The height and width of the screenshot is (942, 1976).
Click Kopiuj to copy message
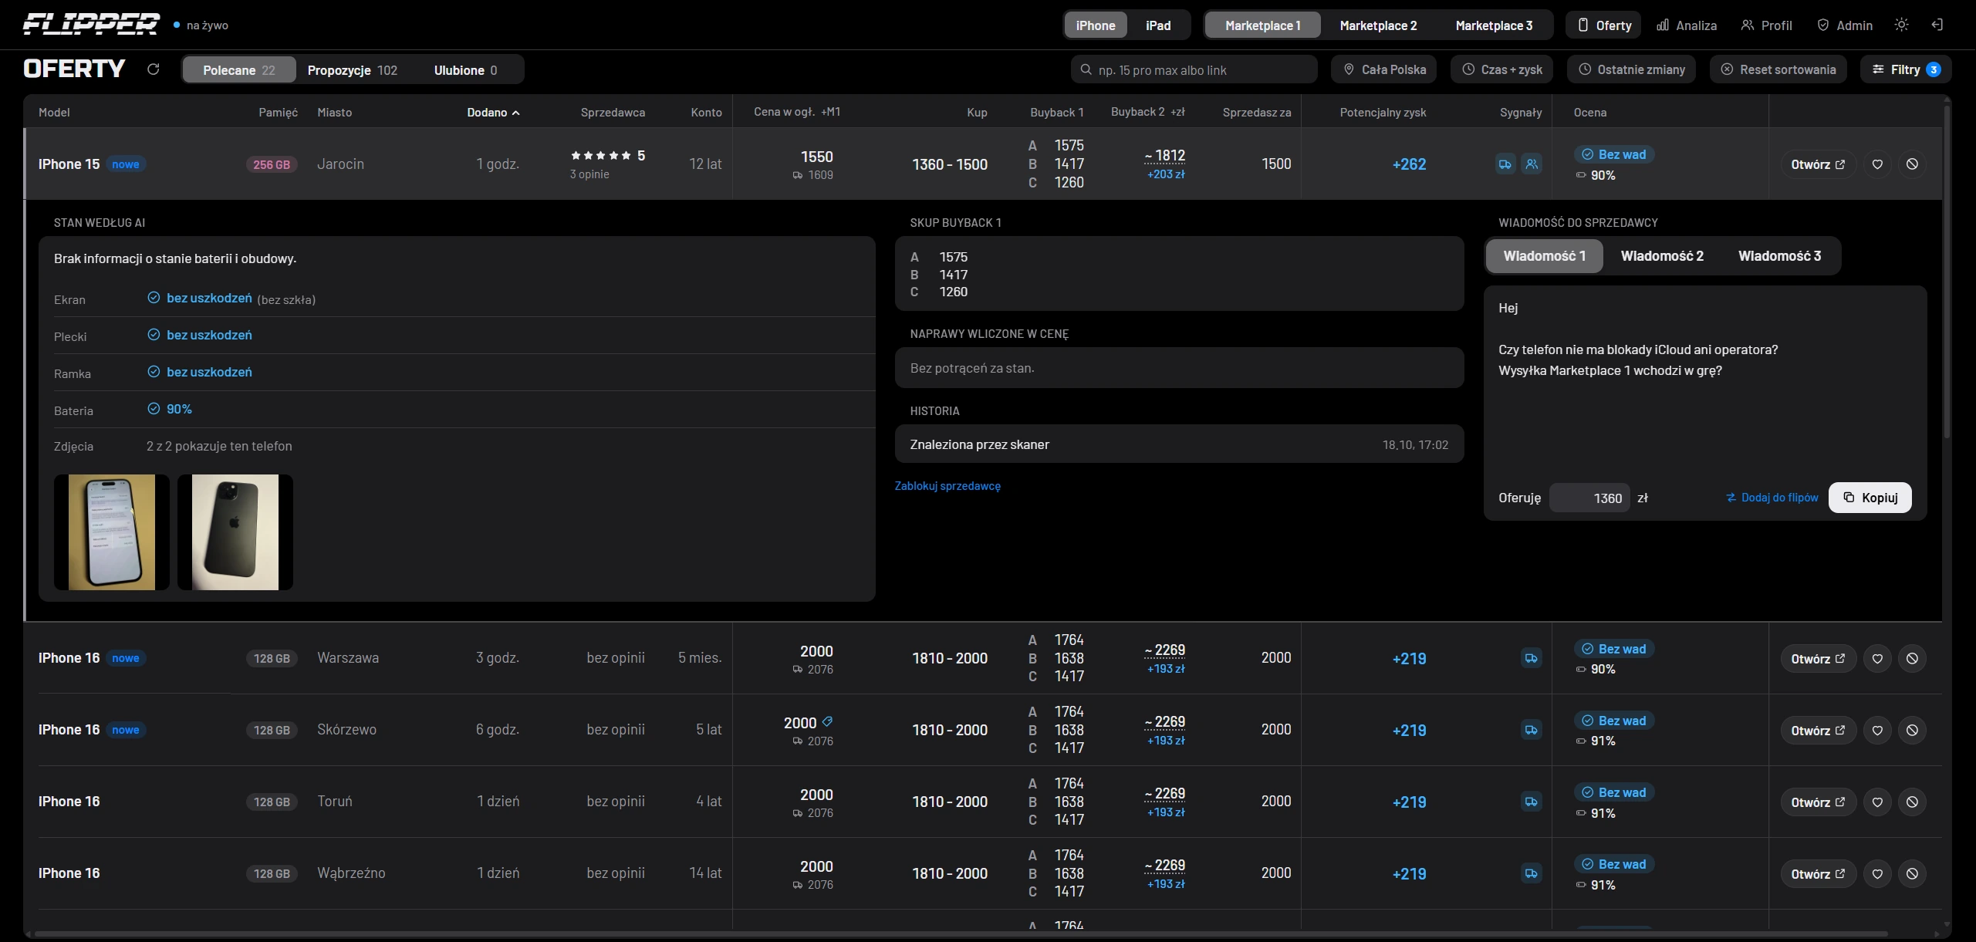1870,498
